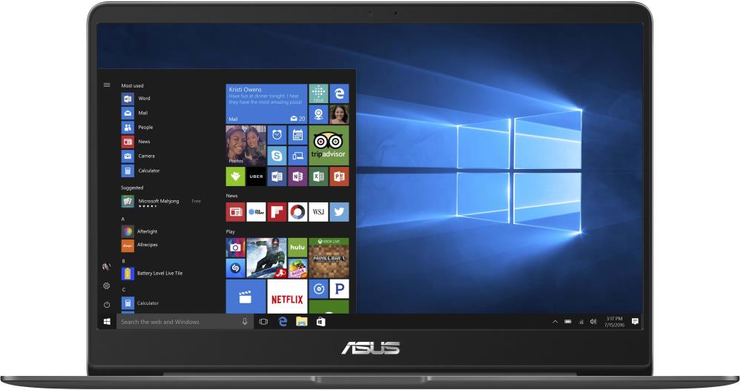Open the Uber tile
This screenshot has width=741, height=390.
(256, 176)
